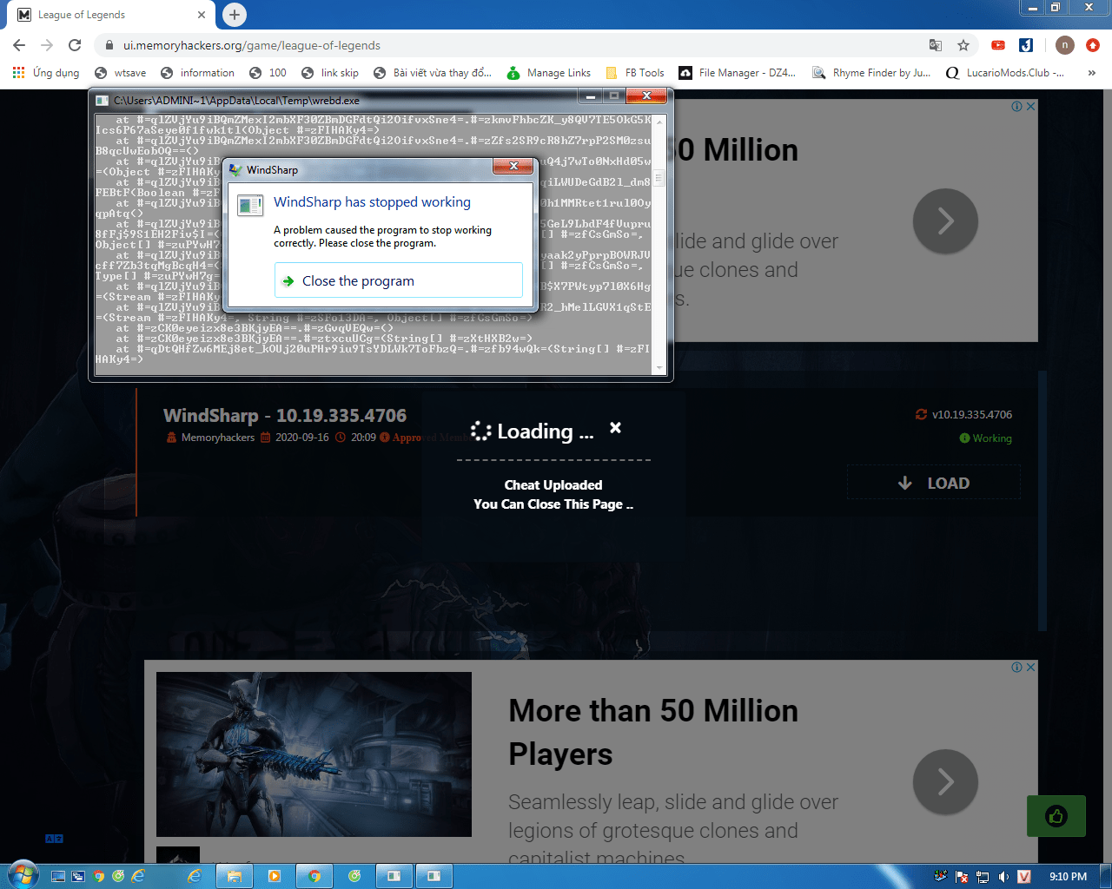Image resolution: width=1112 pixels, height=889 pixels.
Task: Click the More than 50 Million Players headline
Action: (653, 732)
